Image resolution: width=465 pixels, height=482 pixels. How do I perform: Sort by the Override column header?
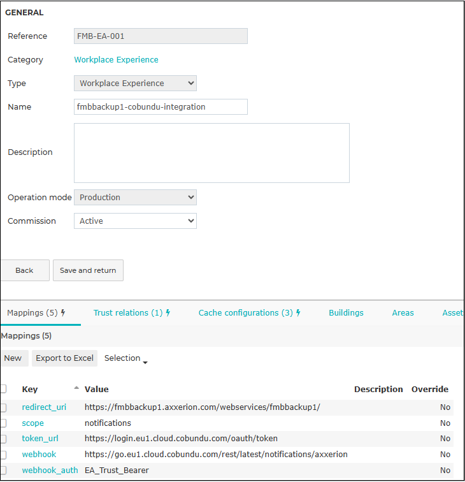[x=430, y=389]
